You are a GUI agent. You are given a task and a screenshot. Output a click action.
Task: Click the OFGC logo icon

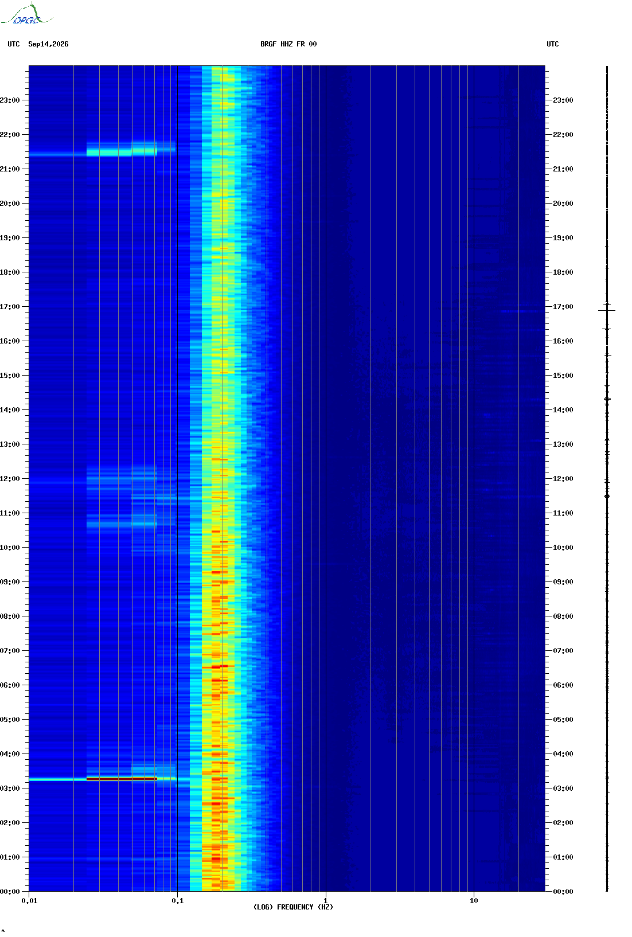click(x=26, y=14)
